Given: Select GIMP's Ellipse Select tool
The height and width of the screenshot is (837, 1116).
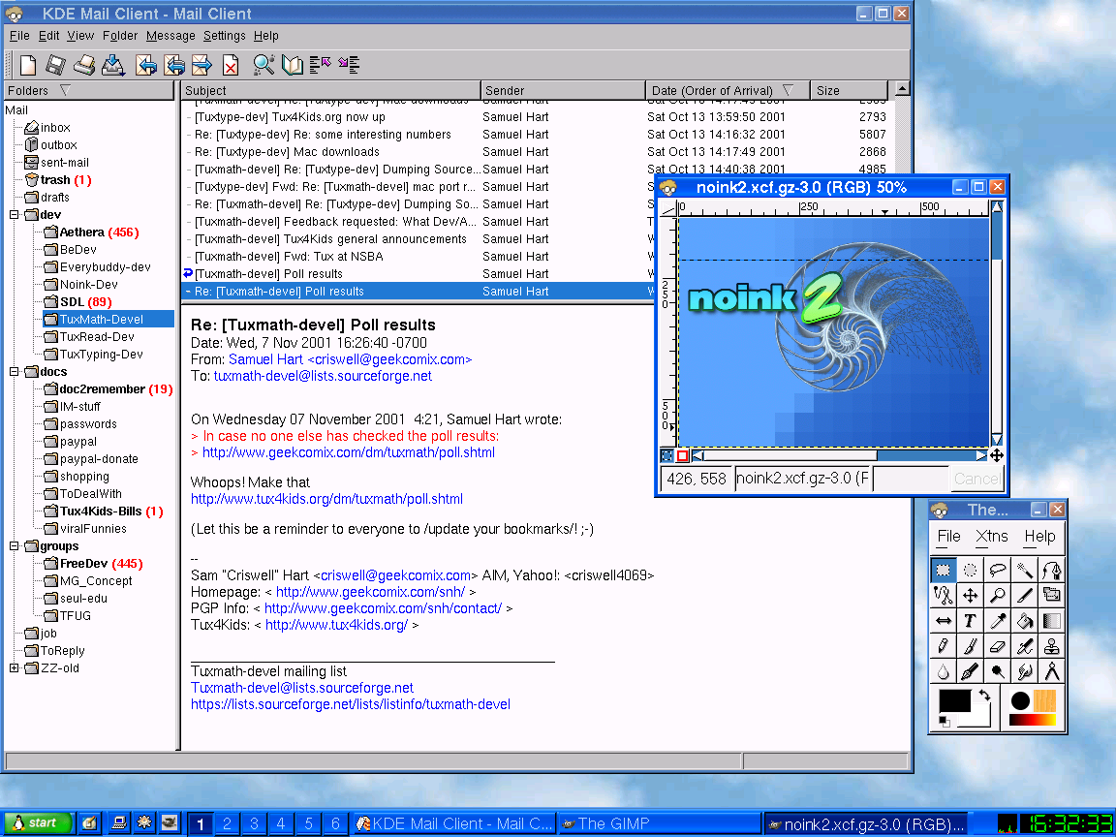Looking at the screenshot, I should pyautogui.click(x=970, y=570).
